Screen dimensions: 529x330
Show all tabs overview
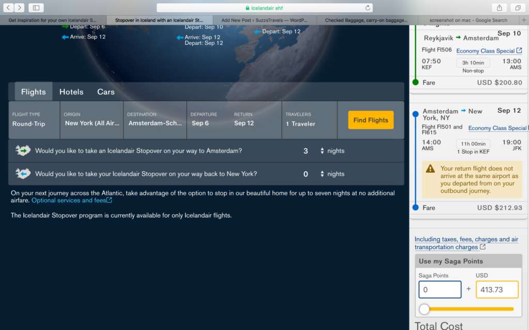click(x=518, y=7)
